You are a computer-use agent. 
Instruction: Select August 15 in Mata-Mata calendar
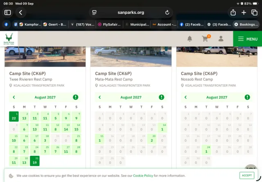tap(100, 139)
